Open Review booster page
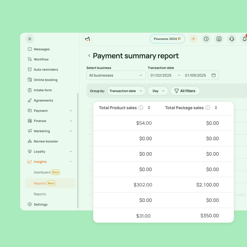The image size is (247, 247). click(46, 141)
